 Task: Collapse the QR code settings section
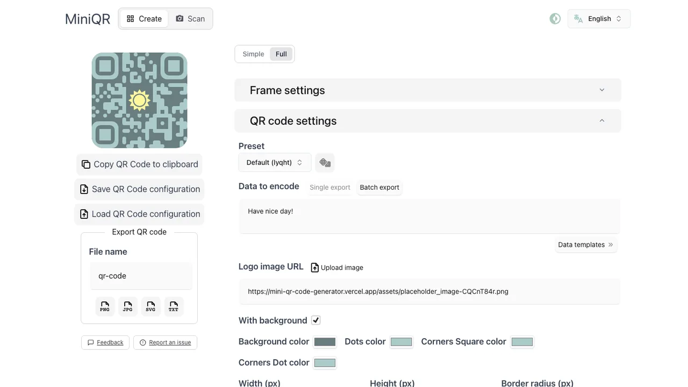(x=428, y=121)
